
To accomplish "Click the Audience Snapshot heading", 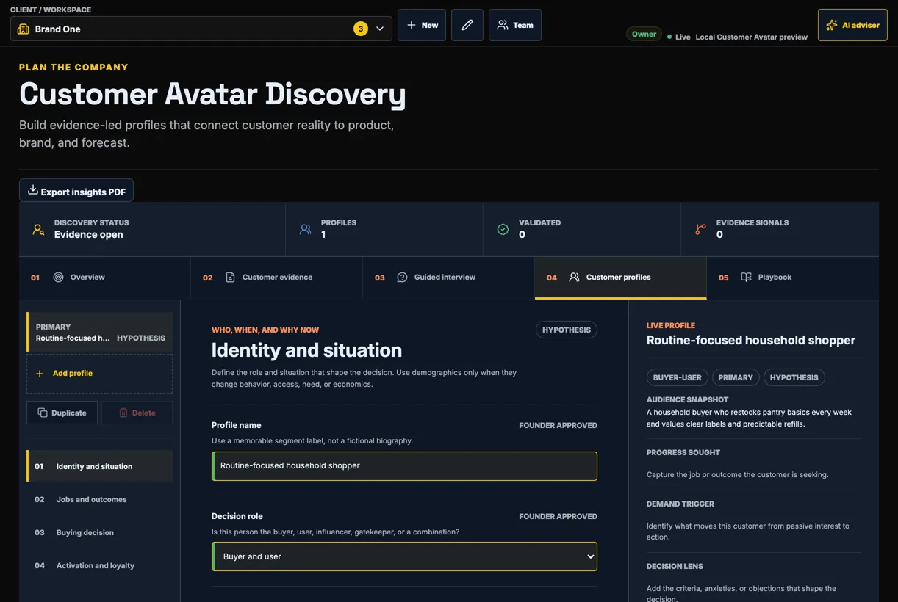I will 688,399.
